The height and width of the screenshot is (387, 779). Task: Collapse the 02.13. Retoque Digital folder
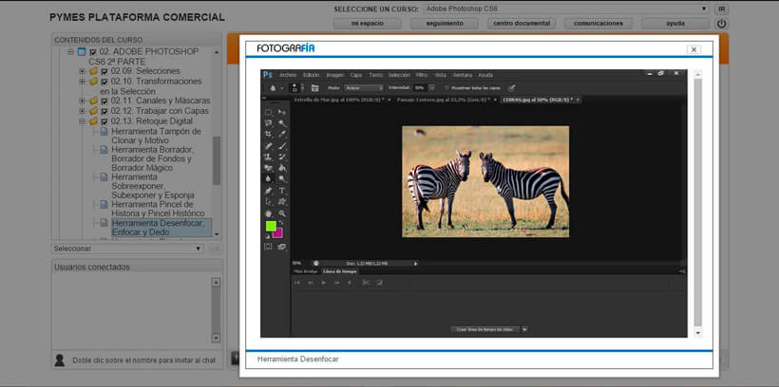(x=82, y=121)
